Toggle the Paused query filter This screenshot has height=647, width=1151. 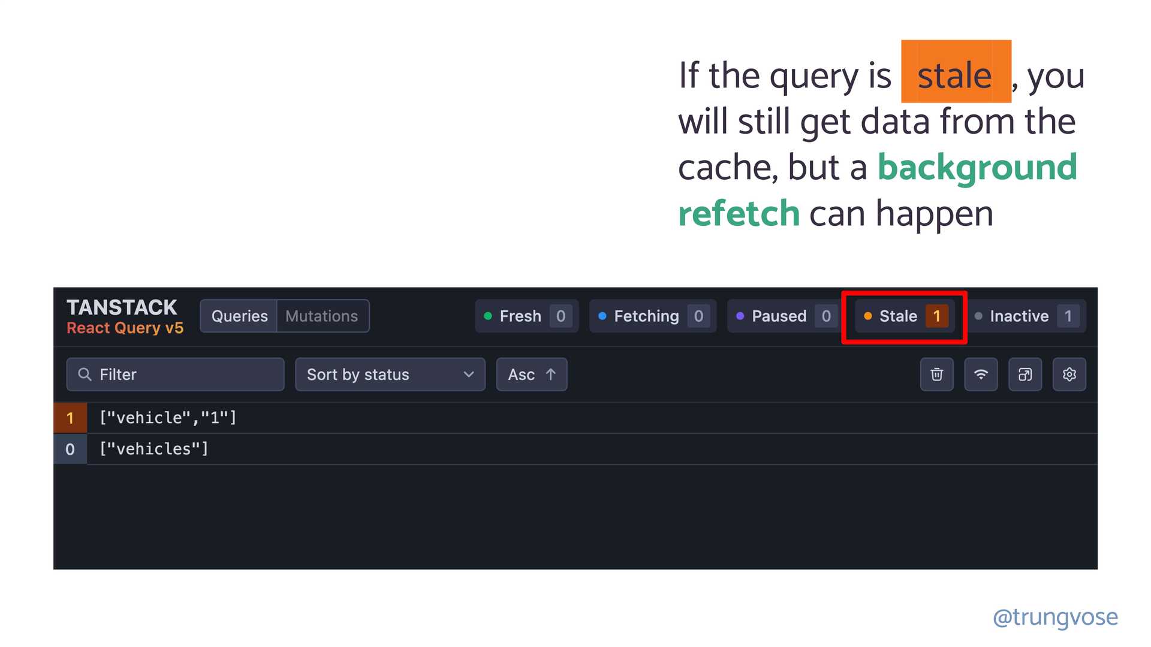pos(781,316)
